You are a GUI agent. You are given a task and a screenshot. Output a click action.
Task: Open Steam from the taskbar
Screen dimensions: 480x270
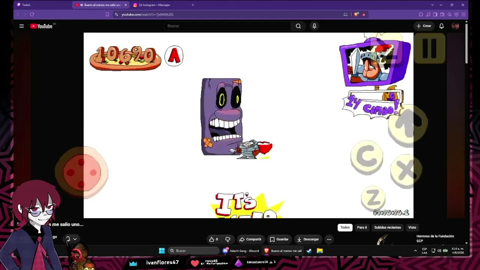coord(309,250)
